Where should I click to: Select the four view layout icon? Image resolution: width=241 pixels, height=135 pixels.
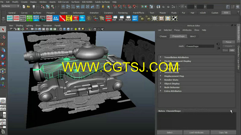pyautogui.click(x=3, y=108)
